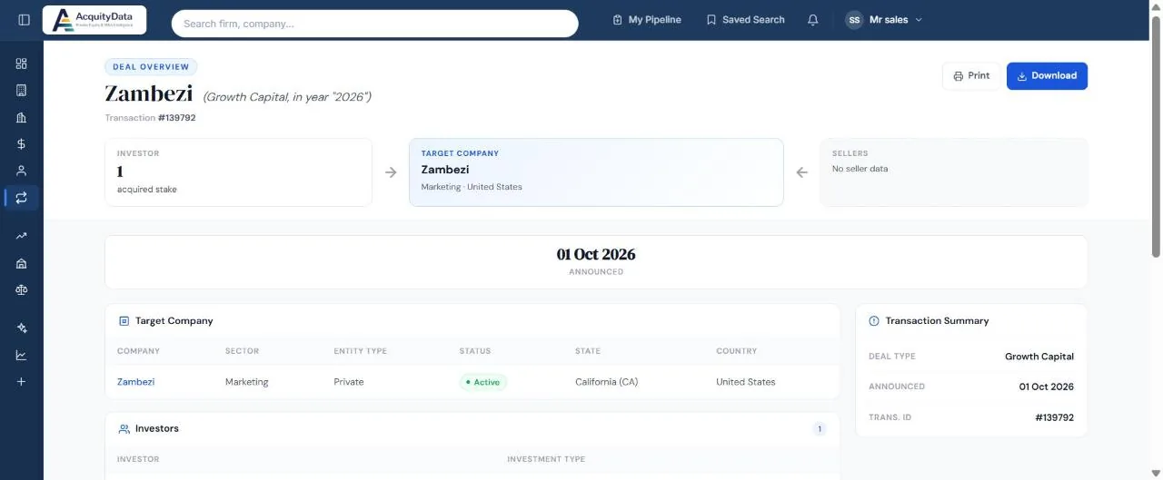
Task: Click the 01 Oct 2026 summary announced value
Action: click(x=1047, y=387)
